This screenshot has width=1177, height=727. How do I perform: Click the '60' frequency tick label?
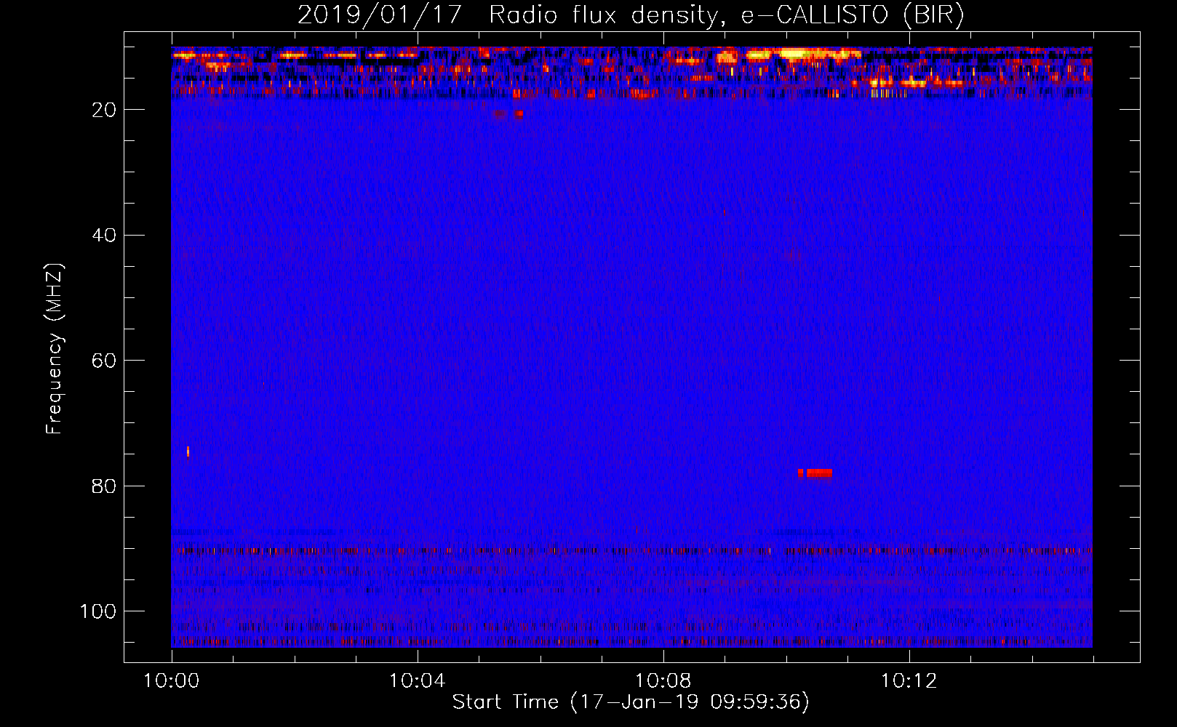(x=104, y=361)
